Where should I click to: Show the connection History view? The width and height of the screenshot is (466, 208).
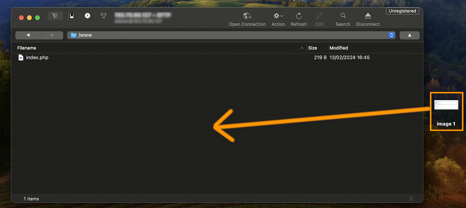[87, 16]
